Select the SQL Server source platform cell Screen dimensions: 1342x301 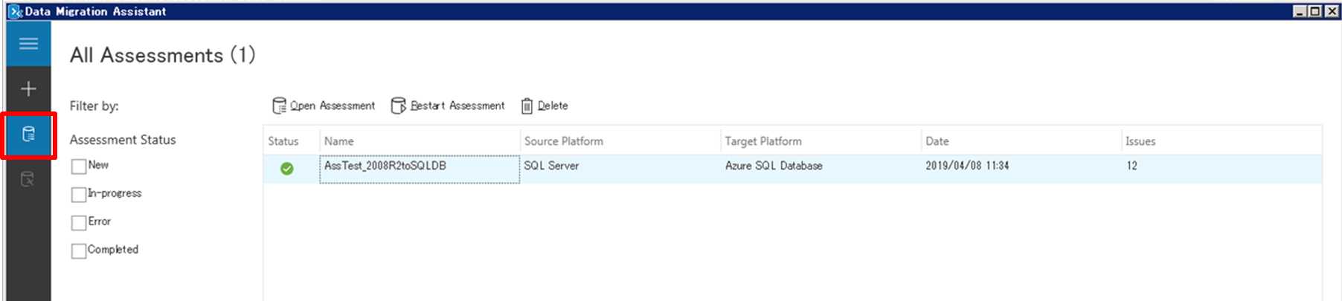(551, 166)
